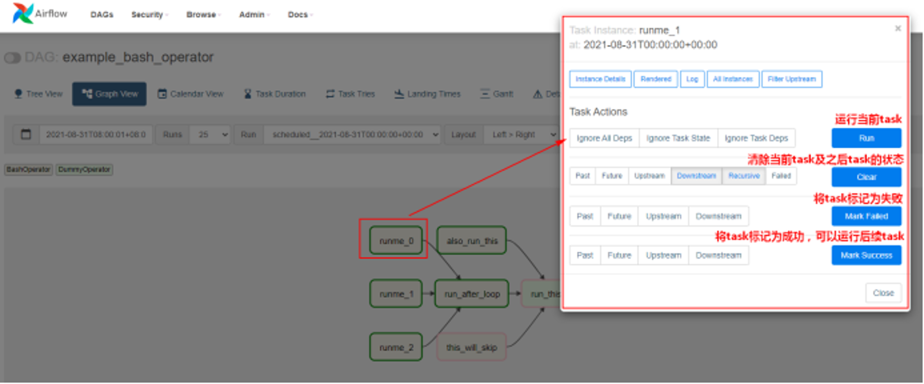The height and width of the screenshot is (384, 924).
Task: Toggle Future in the Mark Failed row
Action: pyautogui.click(x=619, y=216)
